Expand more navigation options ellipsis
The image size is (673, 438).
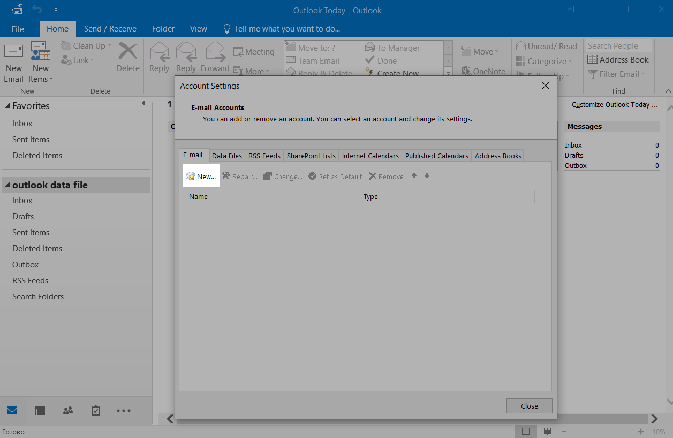(124, 411)
